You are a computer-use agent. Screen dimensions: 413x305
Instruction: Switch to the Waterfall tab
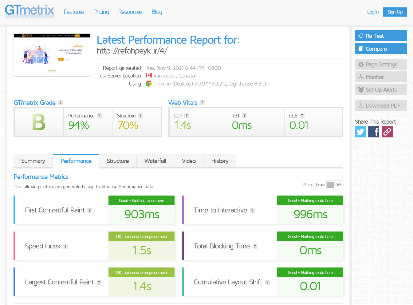155,161
